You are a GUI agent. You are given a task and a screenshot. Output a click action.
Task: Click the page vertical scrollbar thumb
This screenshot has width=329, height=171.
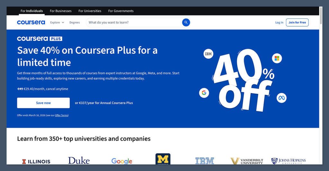pos(321,15)
